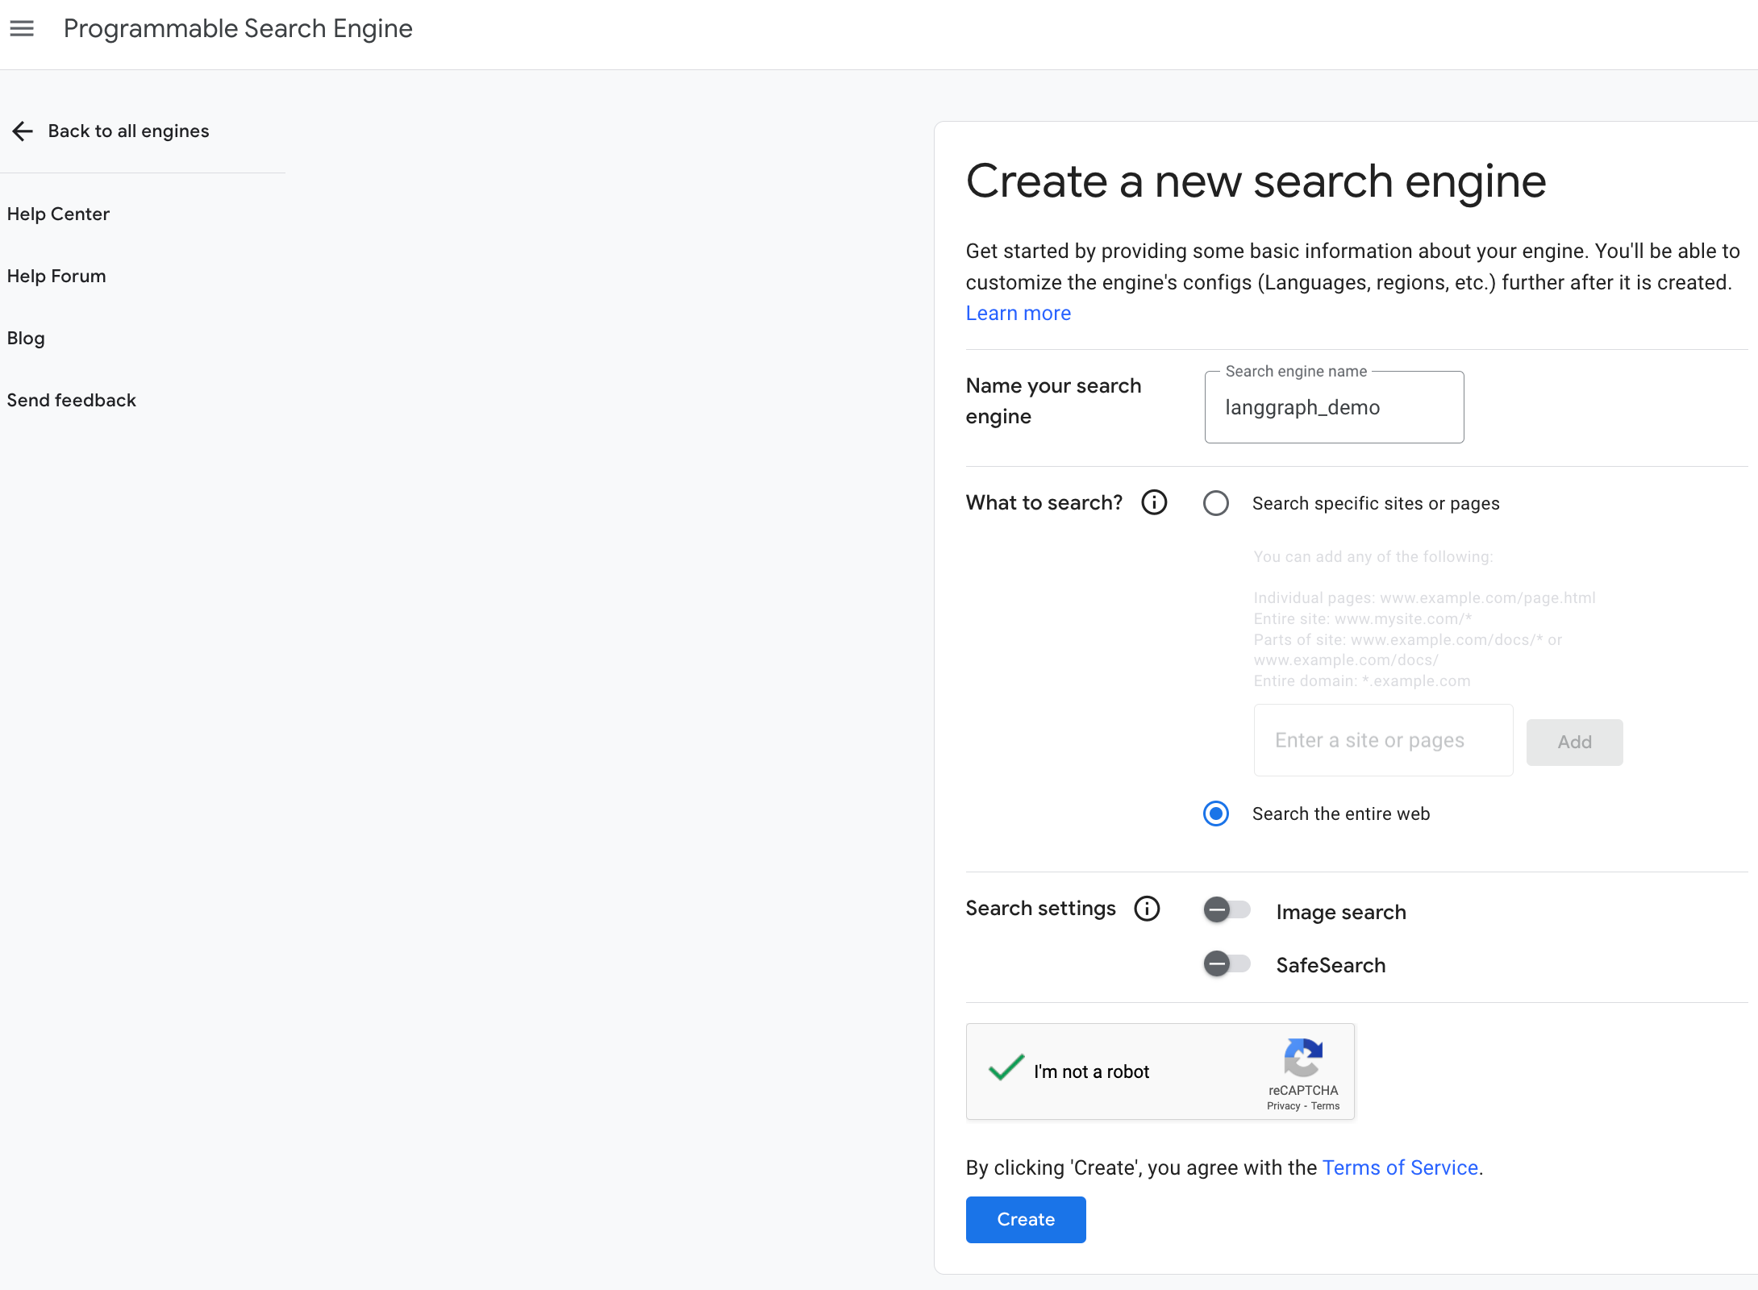Open the Help Forum page

coord(56,276)
